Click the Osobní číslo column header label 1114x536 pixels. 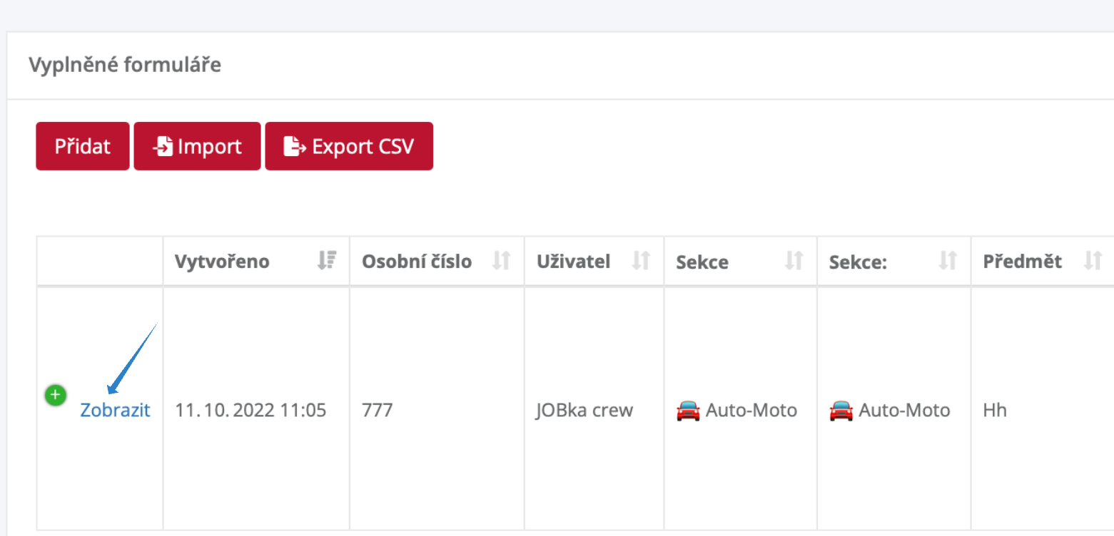417,262
